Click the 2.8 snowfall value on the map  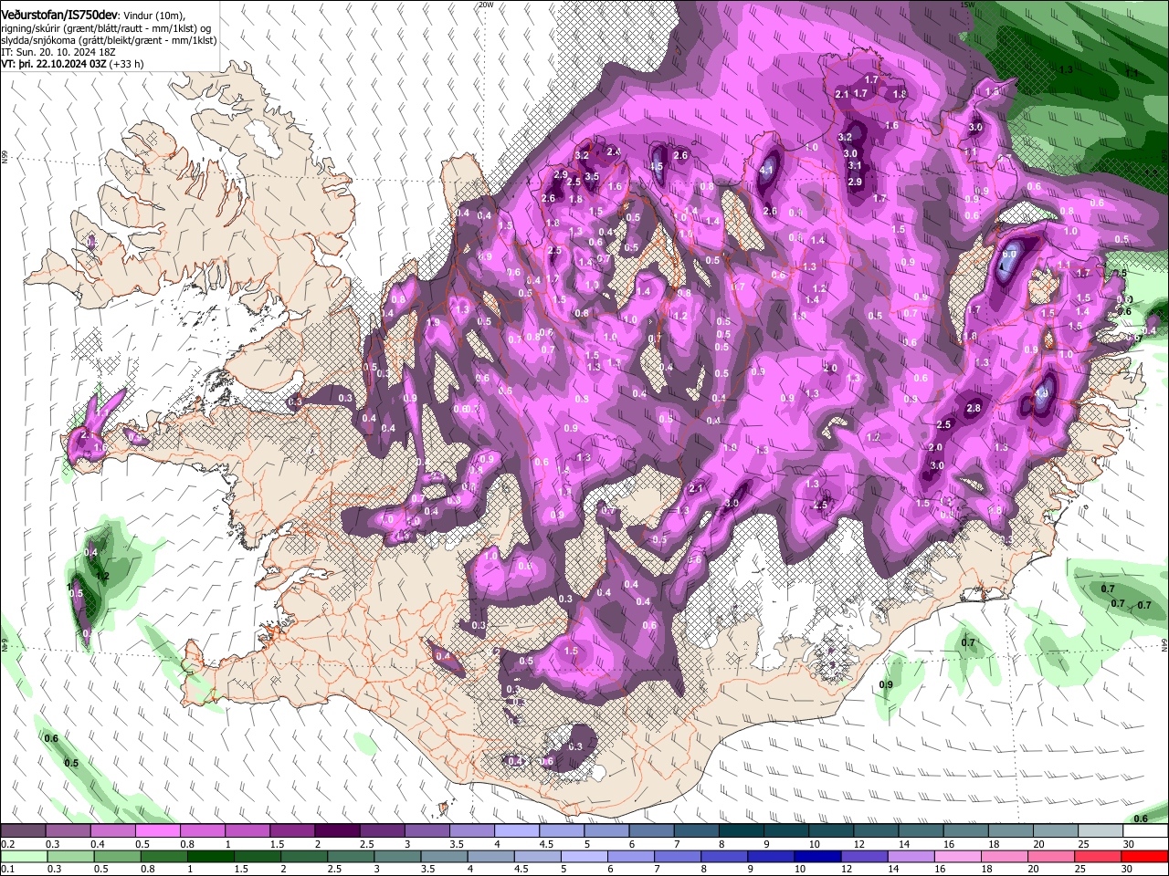974,409
